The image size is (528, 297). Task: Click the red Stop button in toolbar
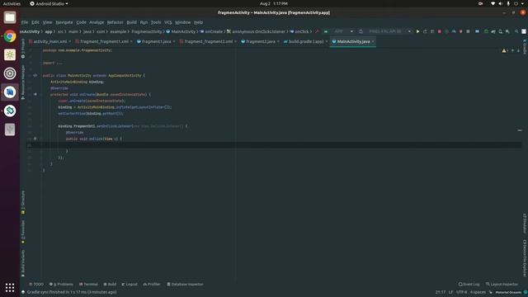click(439, 31)
